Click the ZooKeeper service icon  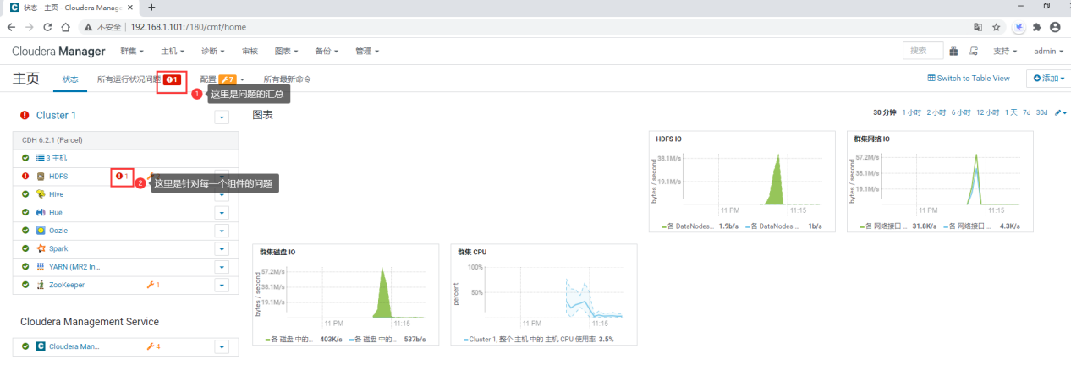click(41, 285)
